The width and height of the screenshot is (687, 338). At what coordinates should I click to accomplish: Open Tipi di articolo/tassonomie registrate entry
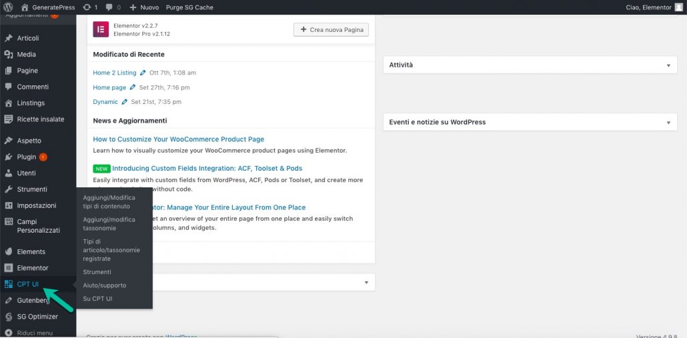click(x=111, y=250)
